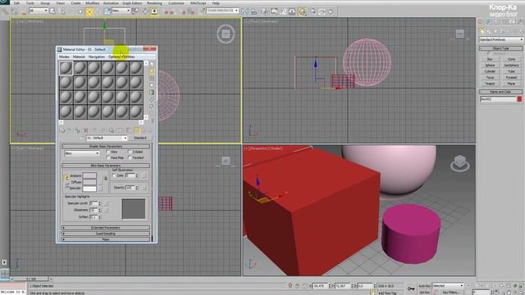Open the 01 - Default material name dropdown
Image resolution: width=525 pixels, height=295 pixels.
click(x=107, y=138)
